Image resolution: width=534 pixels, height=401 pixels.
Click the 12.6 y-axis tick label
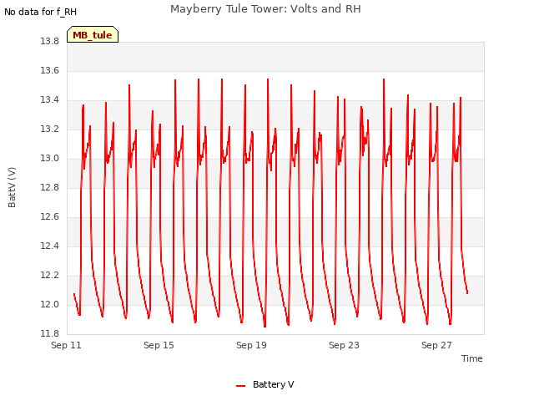coord(50,217)
